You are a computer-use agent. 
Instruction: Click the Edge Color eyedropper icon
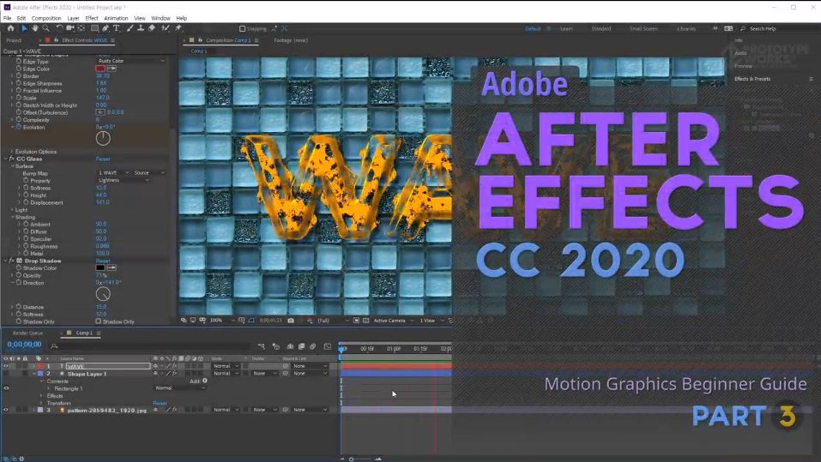click(112, 69)
